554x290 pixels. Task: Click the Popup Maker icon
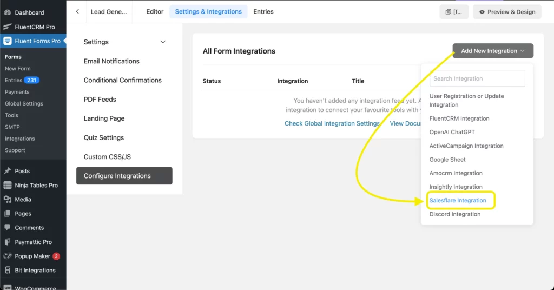[x=8, y=256]
